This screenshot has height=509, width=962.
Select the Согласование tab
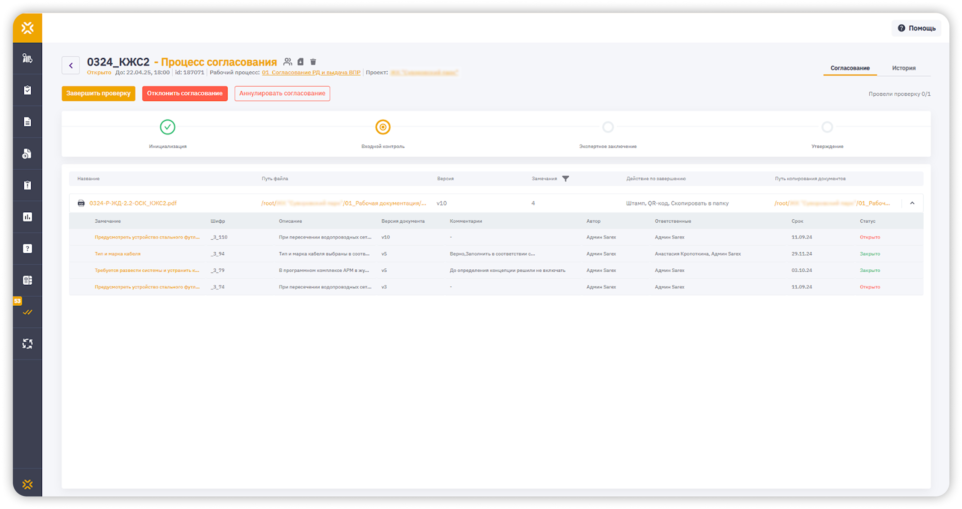[850, 68]
